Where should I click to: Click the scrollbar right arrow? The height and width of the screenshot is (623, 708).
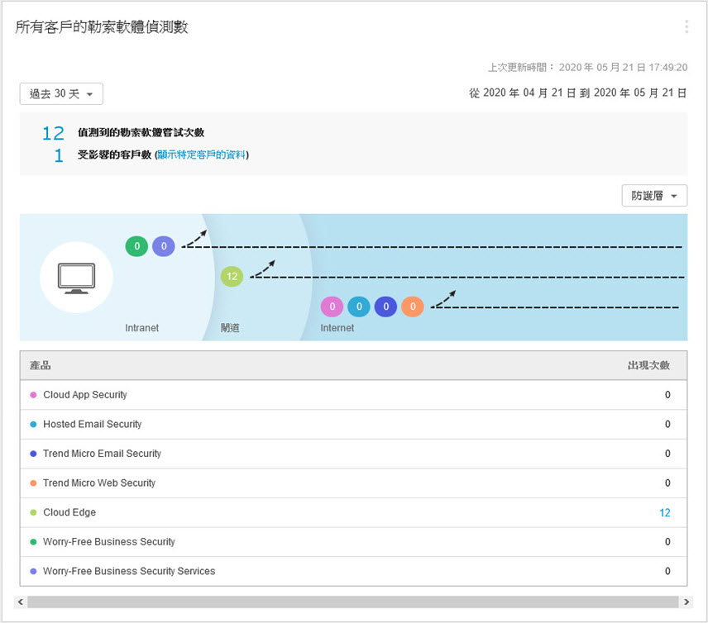point(686,602)
